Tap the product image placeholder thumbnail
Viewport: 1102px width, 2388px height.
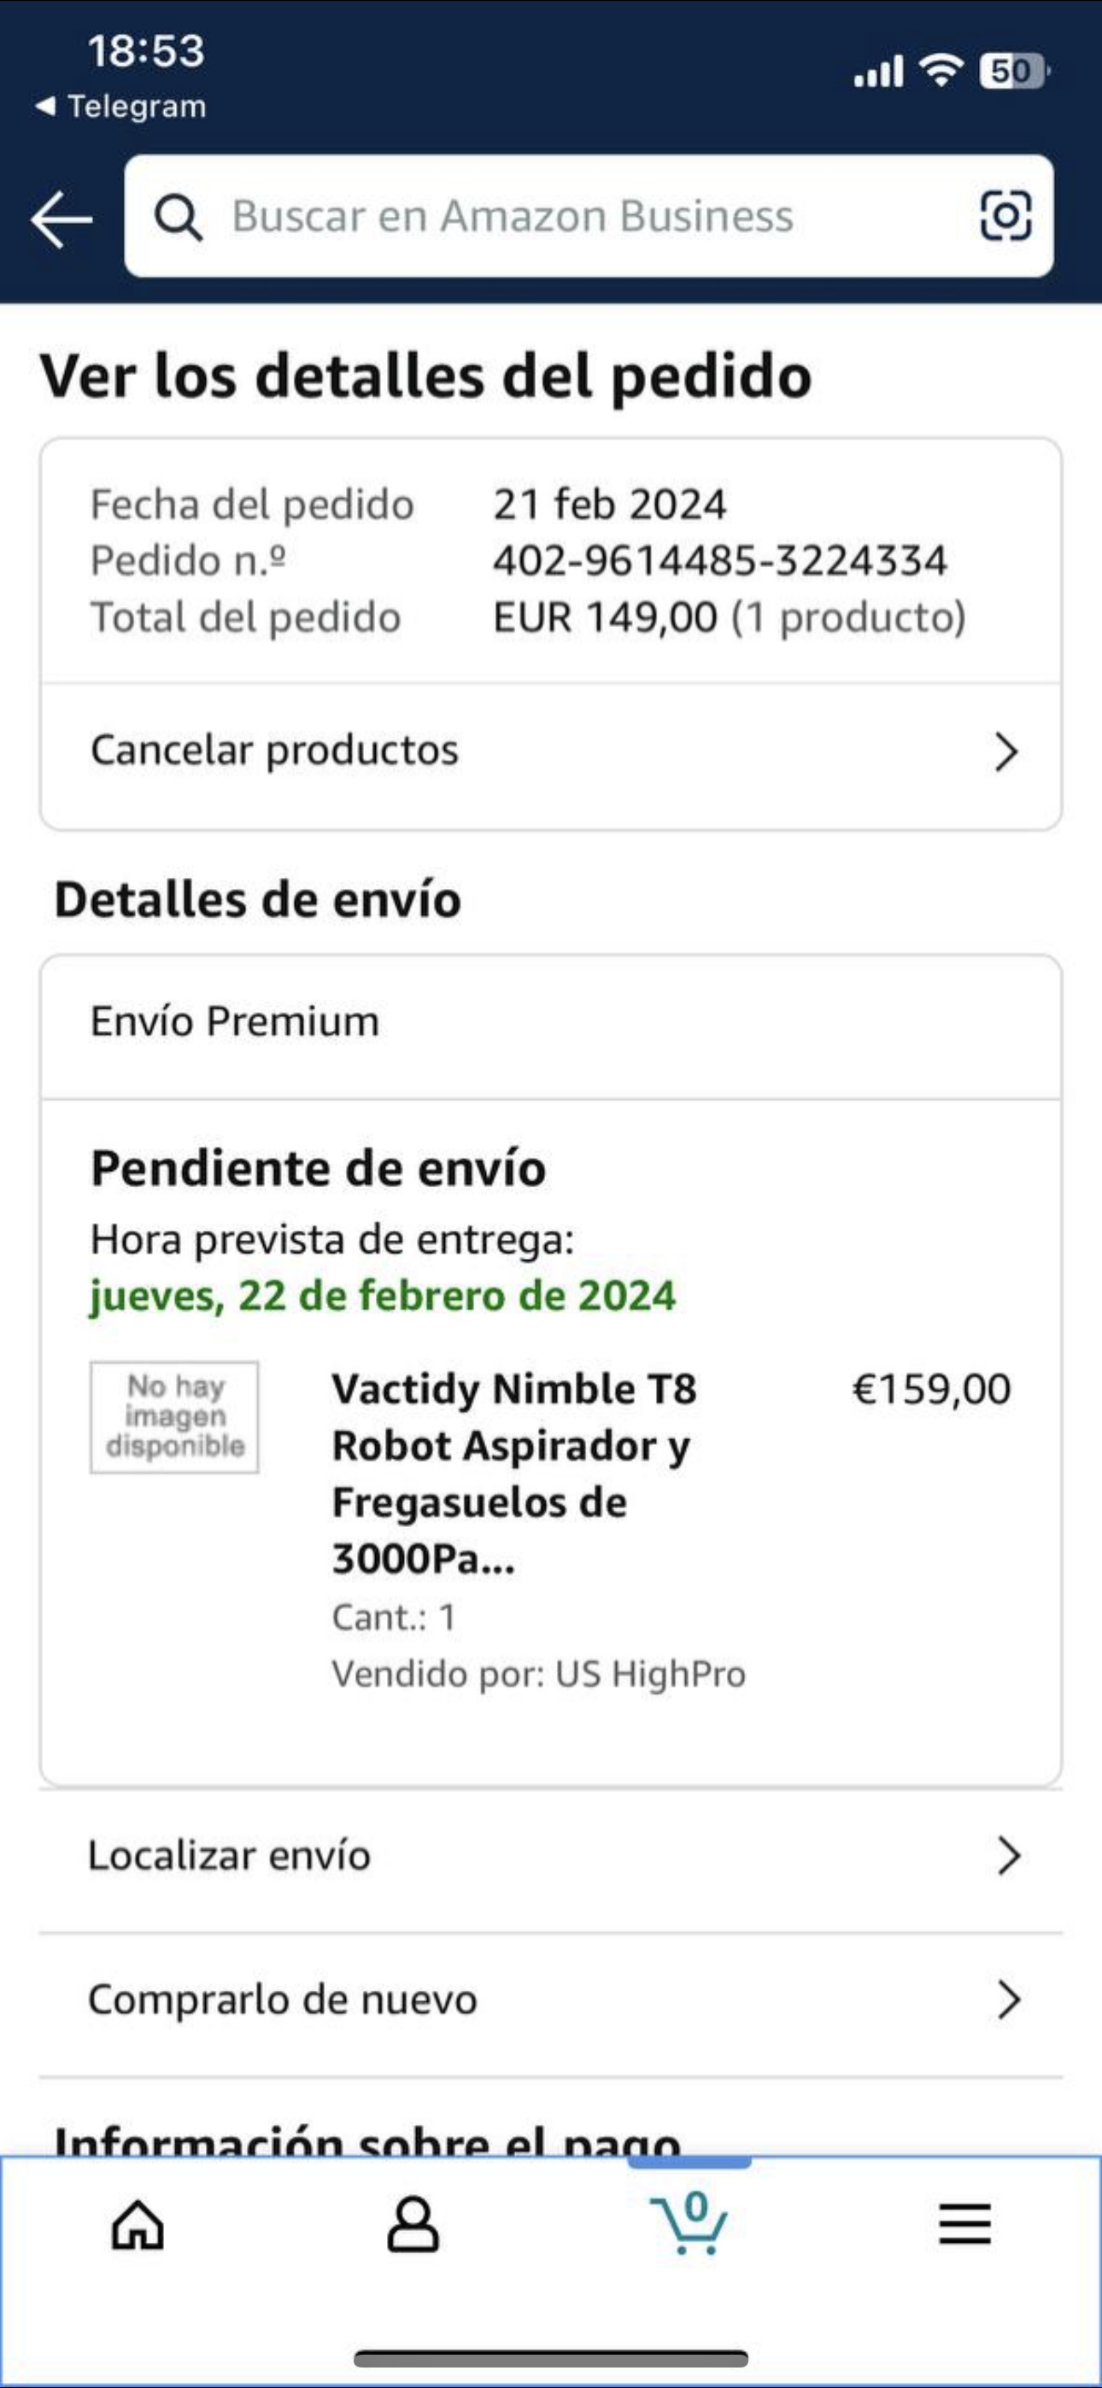174,1416
